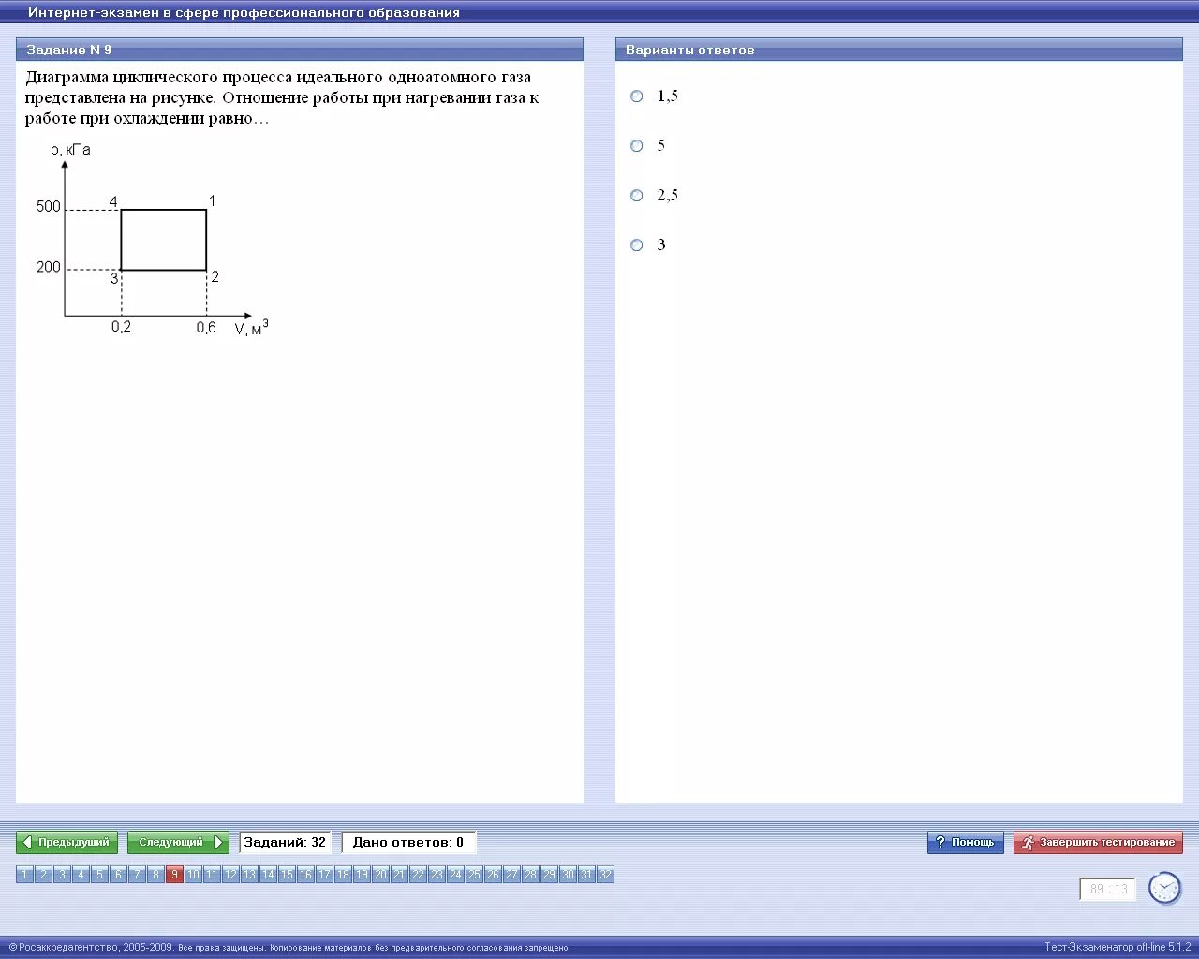Jump to question 13 in navigator
Screen dimensions: 1199x959
click(249, 875)
